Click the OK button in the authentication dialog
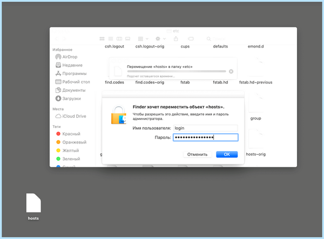This screenshot has width=324, height=239. point(227,154)
